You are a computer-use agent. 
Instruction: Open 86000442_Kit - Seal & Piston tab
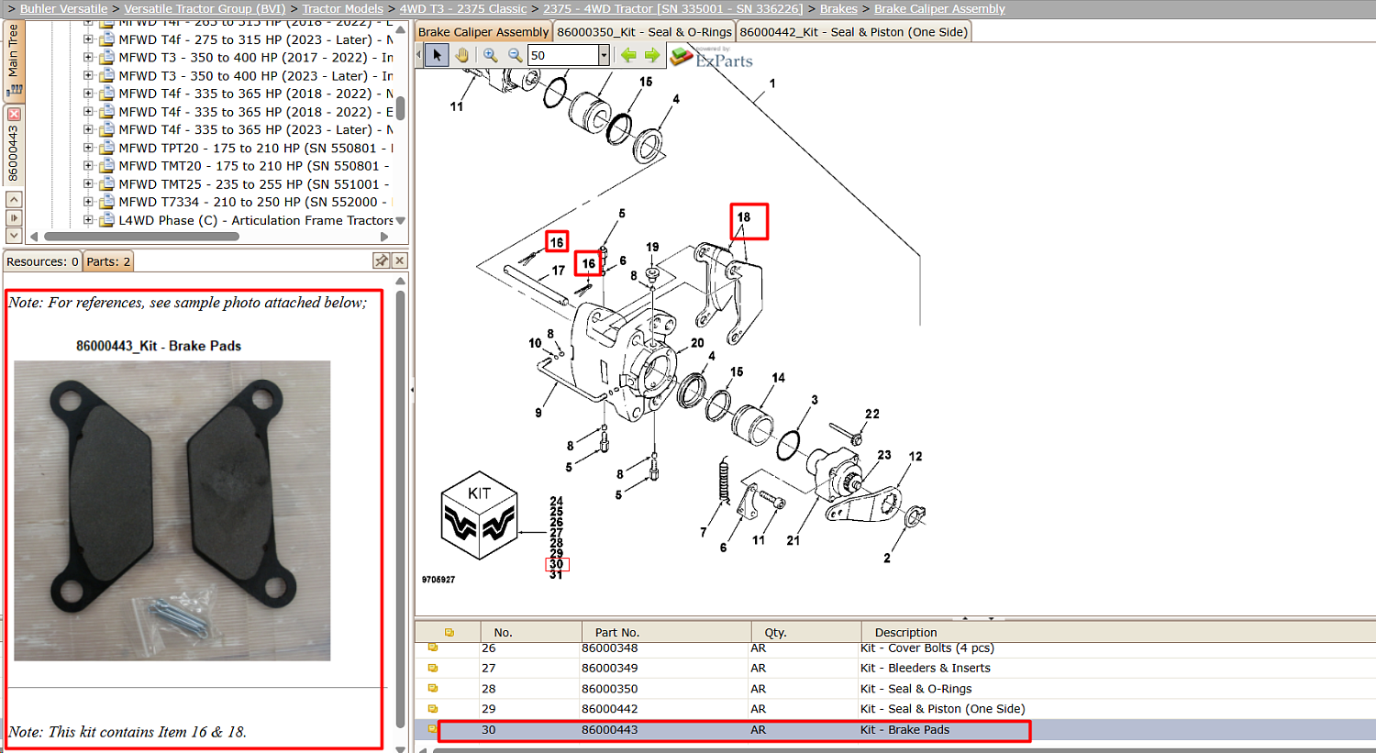pos(853,32)
